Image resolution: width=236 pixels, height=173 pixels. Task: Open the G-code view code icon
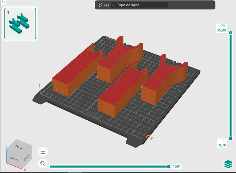pyautogui.click(x=106, y=5)
